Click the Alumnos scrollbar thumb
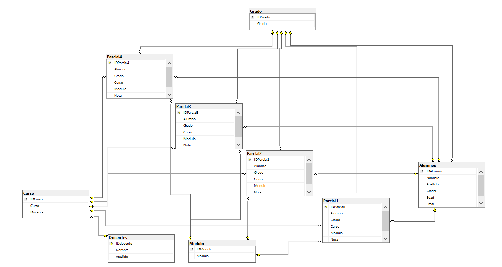Viewport: 502px width, 267px height. pos(481,185)
